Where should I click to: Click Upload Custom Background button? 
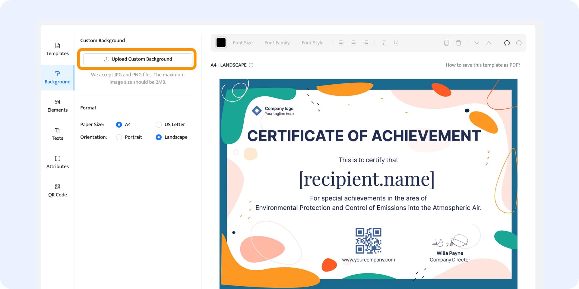[x=138, y=59]
